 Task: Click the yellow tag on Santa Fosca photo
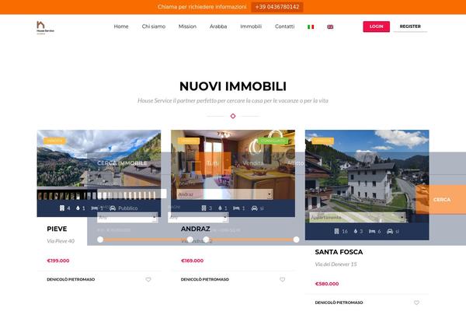point(323,141)
